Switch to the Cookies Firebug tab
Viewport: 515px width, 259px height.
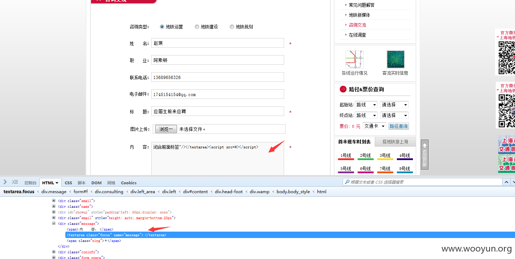[128, 183]
